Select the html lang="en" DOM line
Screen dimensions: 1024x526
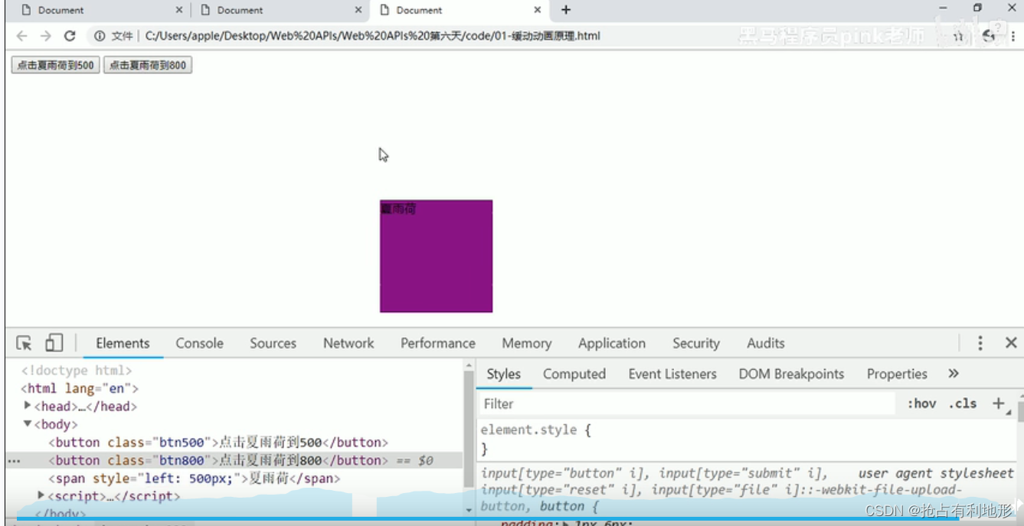[x=80, y=388]
